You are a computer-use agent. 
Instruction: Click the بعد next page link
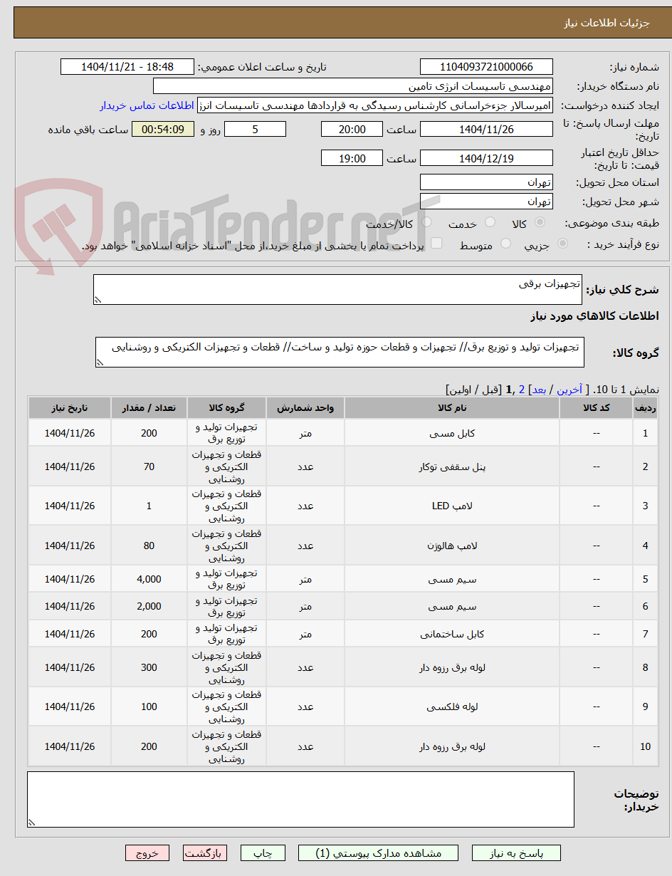[x=538, y=390]
